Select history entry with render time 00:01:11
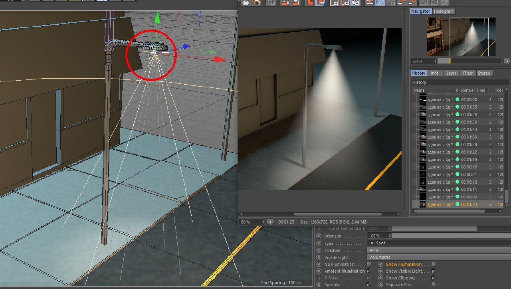The image size is (511, 289). [x=457, y=189]
